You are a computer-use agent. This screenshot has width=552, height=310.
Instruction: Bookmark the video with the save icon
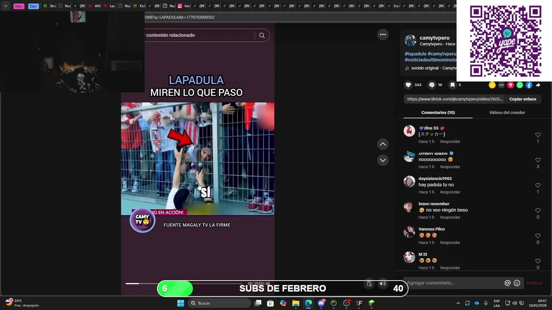452,85
